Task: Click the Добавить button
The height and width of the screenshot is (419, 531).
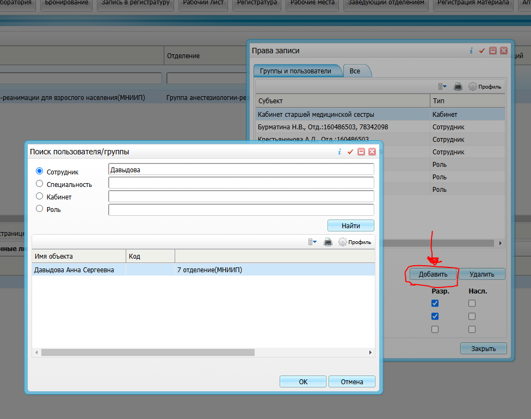Action: point(433,274)
